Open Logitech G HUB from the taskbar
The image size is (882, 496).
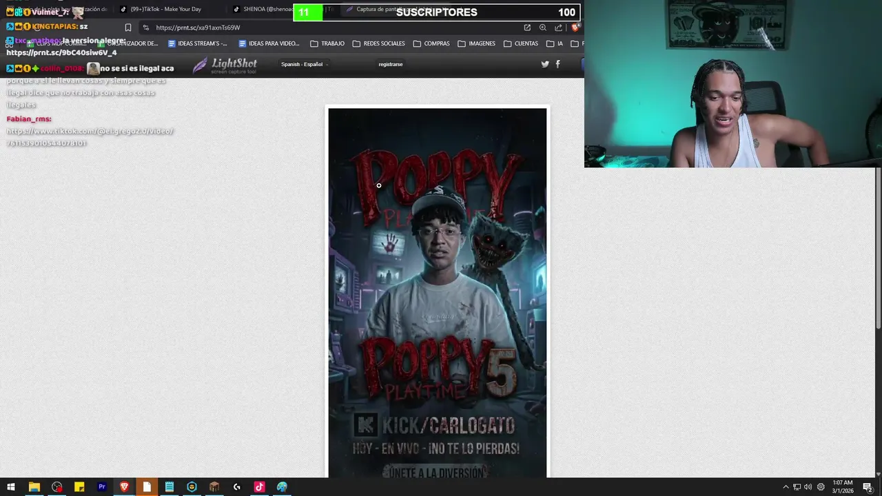[x=237, y=487]
